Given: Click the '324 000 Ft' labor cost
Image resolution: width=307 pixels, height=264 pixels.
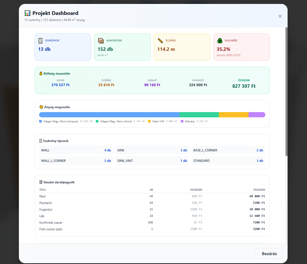Looking at the screenshot, I should [x=198, y=85].
